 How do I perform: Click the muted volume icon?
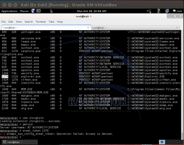149,11
